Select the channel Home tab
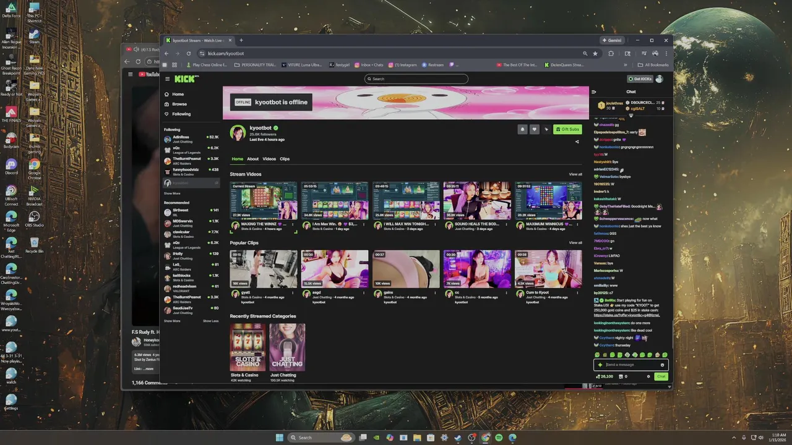Screen dimensions: 792x445 238,159
